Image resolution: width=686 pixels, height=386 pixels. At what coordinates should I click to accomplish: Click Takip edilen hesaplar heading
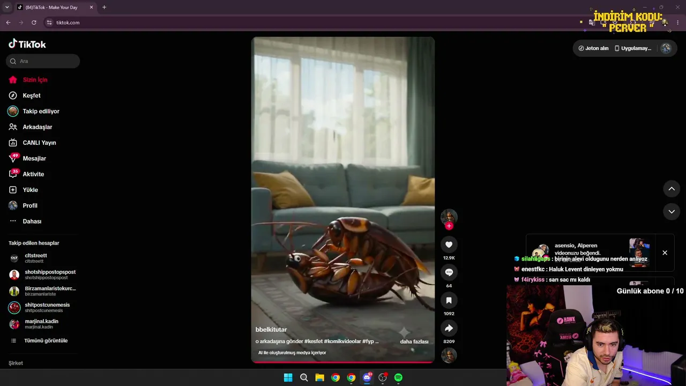point(34,243)
